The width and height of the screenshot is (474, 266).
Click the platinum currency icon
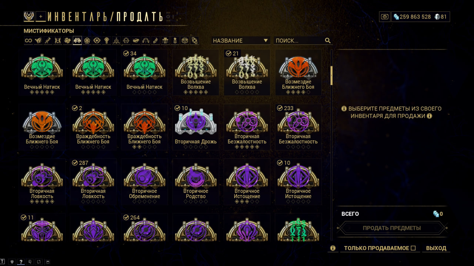pos(437,17)
